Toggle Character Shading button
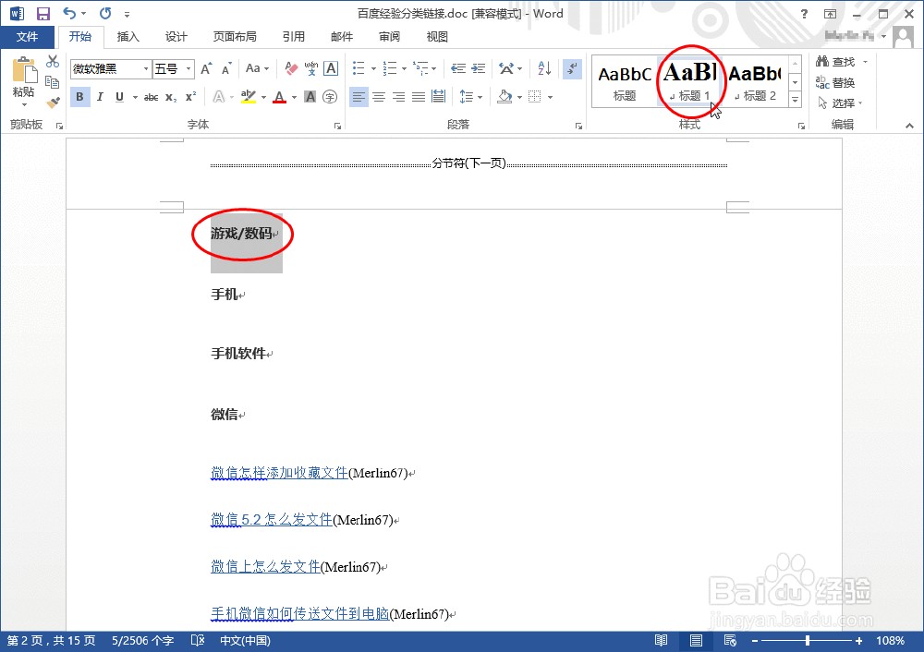The width and height of the screenshot is (924, 652). click(x=310, y=97)
